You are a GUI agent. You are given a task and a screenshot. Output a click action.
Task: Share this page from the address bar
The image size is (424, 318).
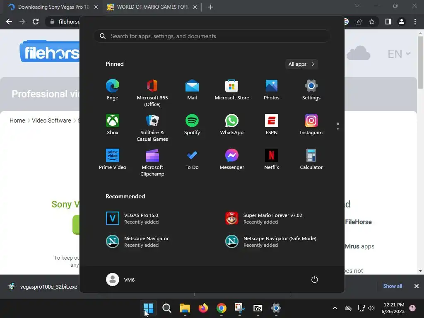point(359,22)
